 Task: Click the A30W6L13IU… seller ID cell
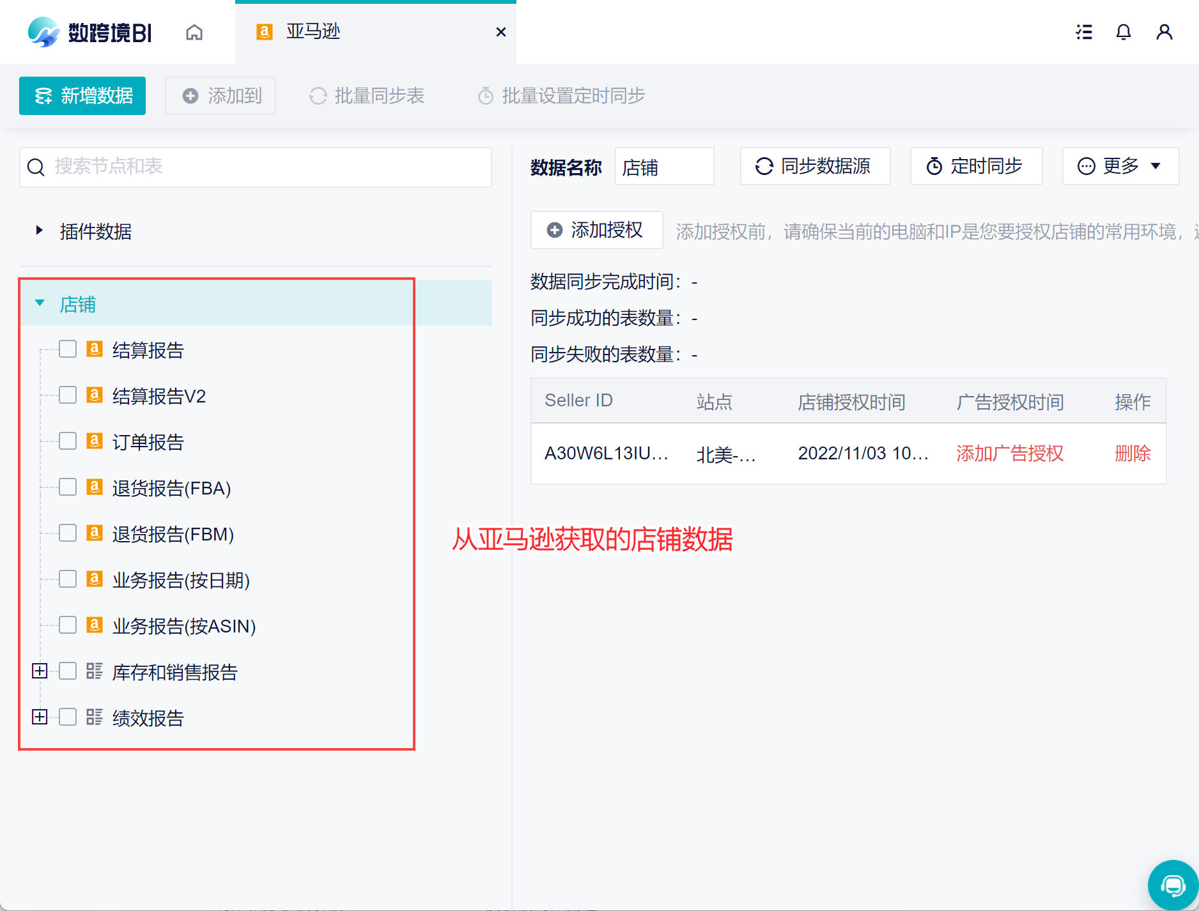point(607,454)
